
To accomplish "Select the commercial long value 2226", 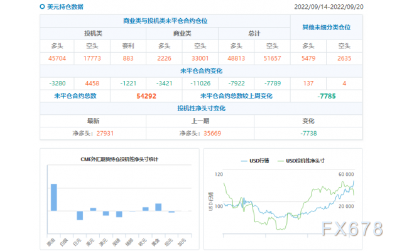I will 164,58.
